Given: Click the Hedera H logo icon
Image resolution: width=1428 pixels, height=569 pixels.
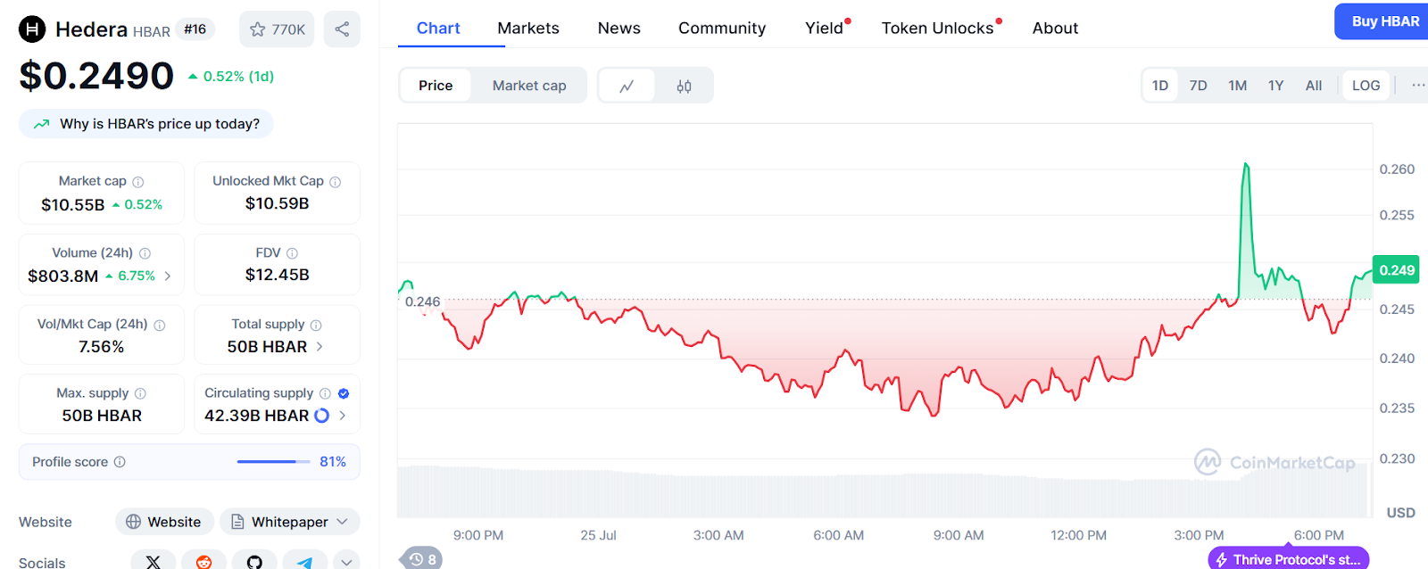Looking at the screenshot, I should click(x=32, y=29).
